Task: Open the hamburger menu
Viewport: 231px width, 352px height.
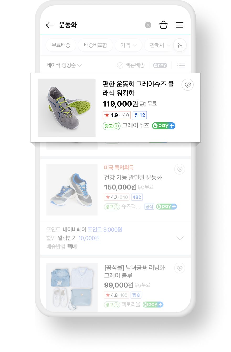Action: (180, 25)
